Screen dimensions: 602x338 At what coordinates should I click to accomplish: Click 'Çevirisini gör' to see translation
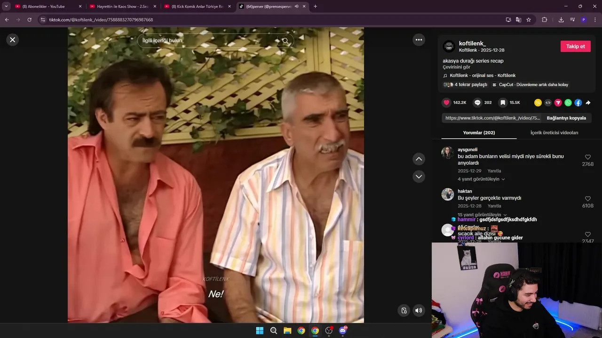pos(456,67)
